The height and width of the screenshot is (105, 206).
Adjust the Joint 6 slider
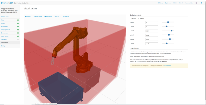coord(168,43)
